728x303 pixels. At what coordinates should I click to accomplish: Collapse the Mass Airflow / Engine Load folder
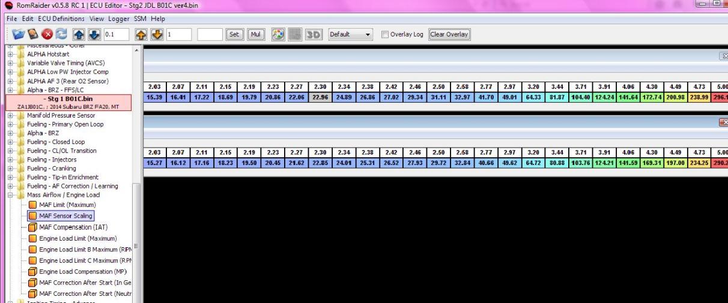tap(10, 195)
